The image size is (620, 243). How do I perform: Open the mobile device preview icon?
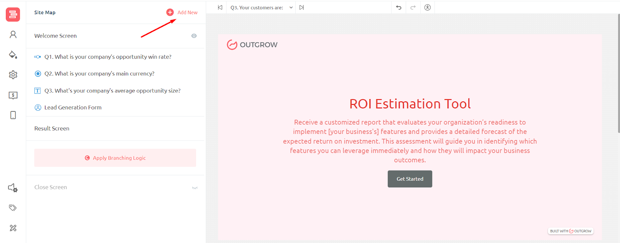[13, 115]
